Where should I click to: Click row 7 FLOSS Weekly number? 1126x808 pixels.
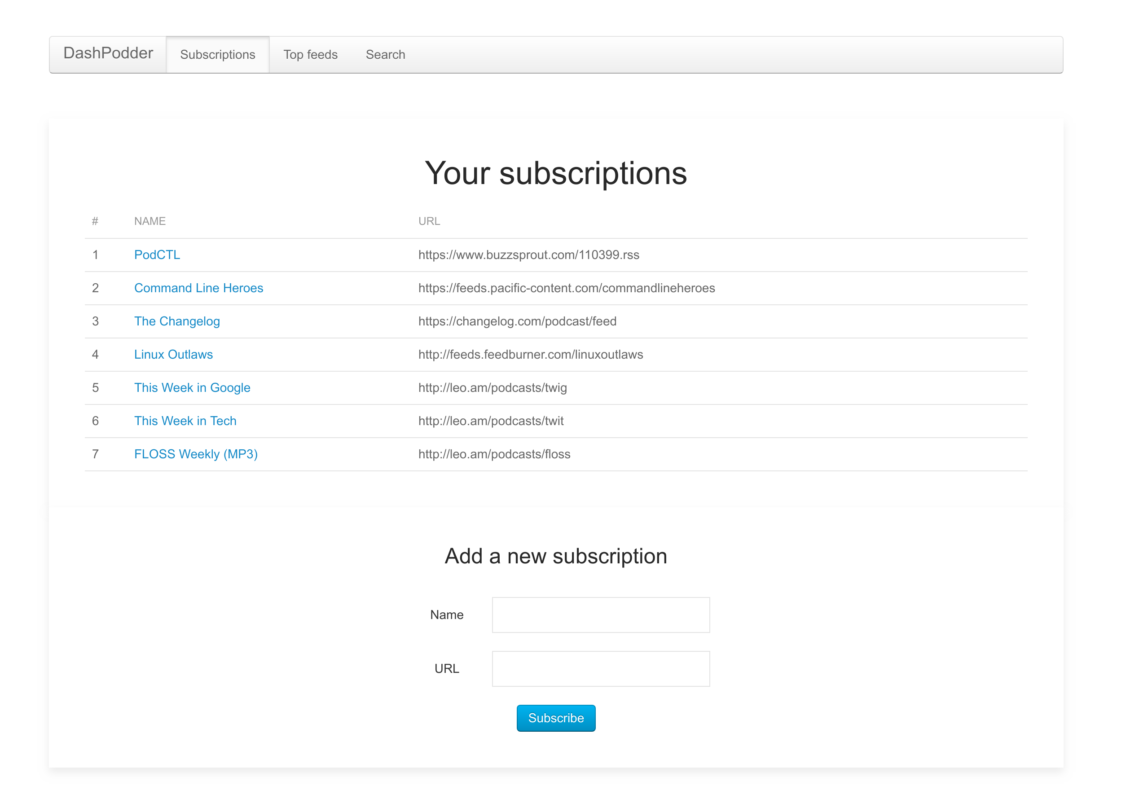click(95, 454)
